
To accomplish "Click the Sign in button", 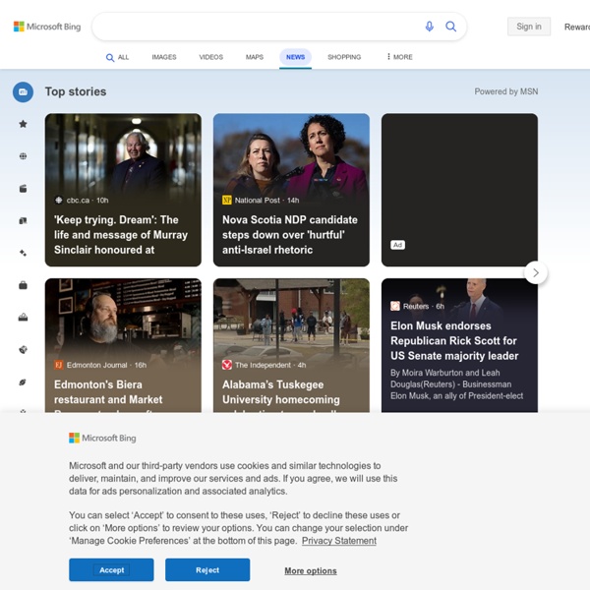I will coord(529,27).
